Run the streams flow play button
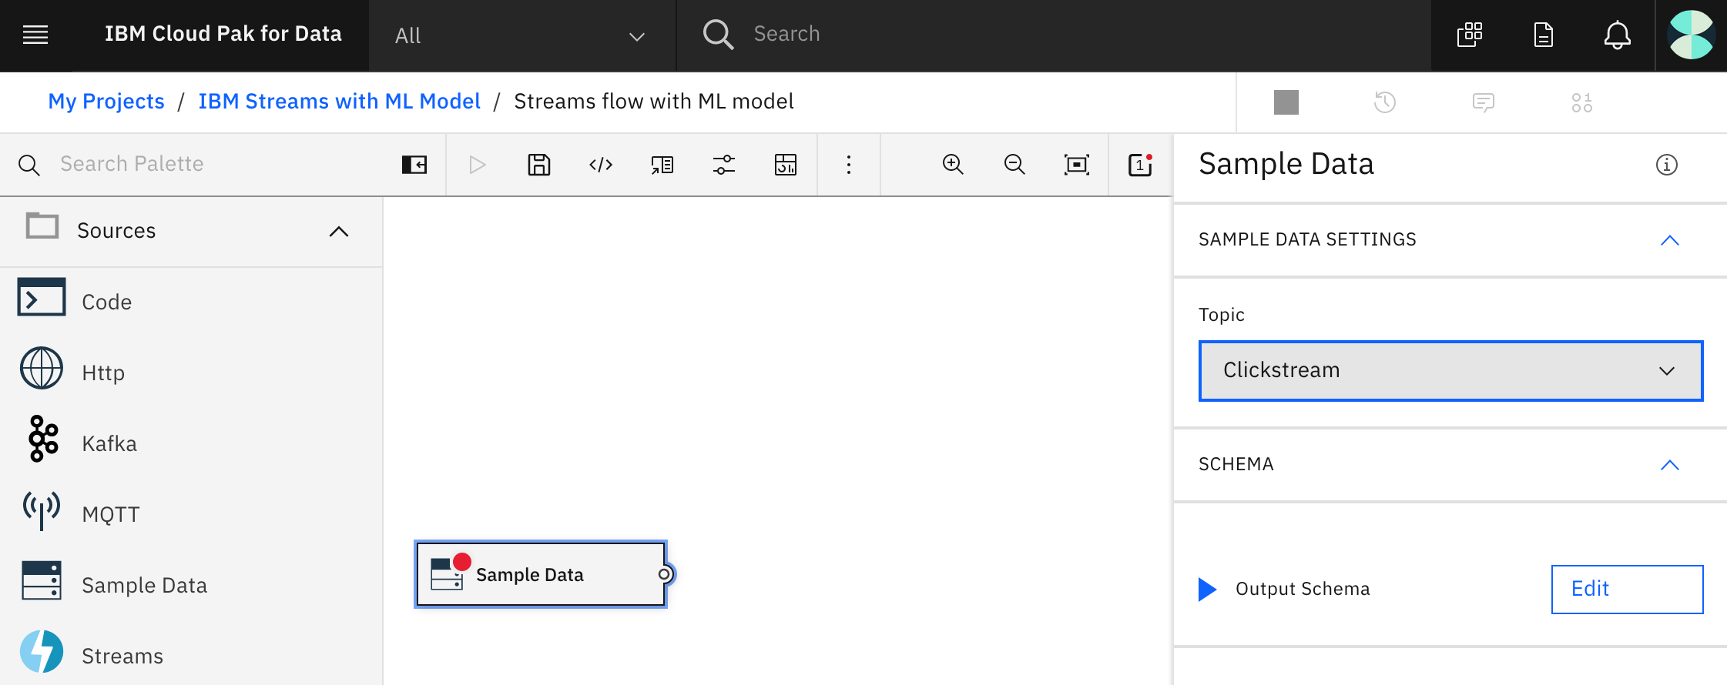 (x=478, y=165)
